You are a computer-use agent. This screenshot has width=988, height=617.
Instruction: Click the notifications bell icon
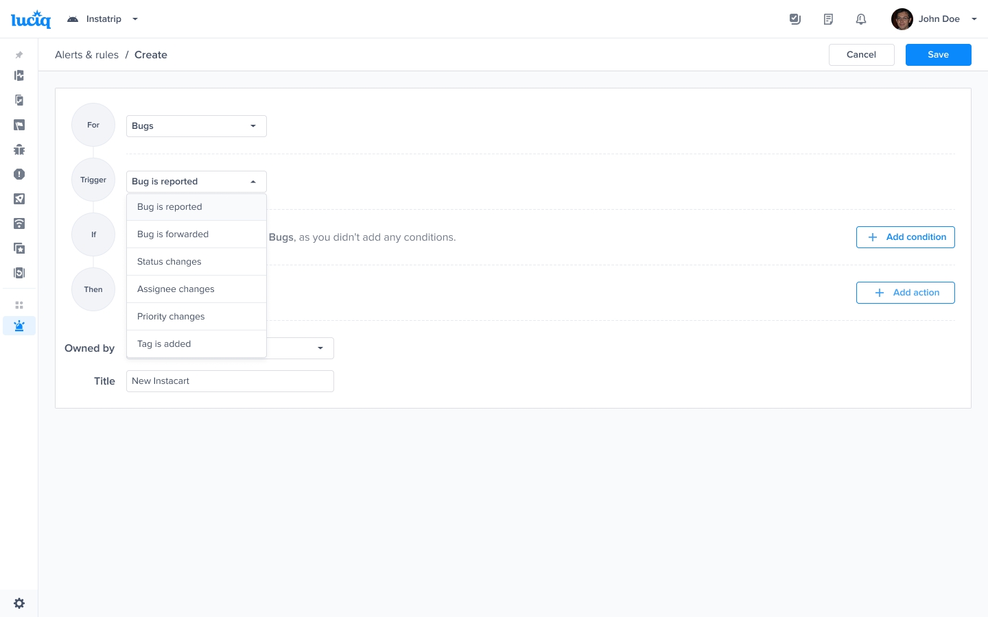(861, 19)
